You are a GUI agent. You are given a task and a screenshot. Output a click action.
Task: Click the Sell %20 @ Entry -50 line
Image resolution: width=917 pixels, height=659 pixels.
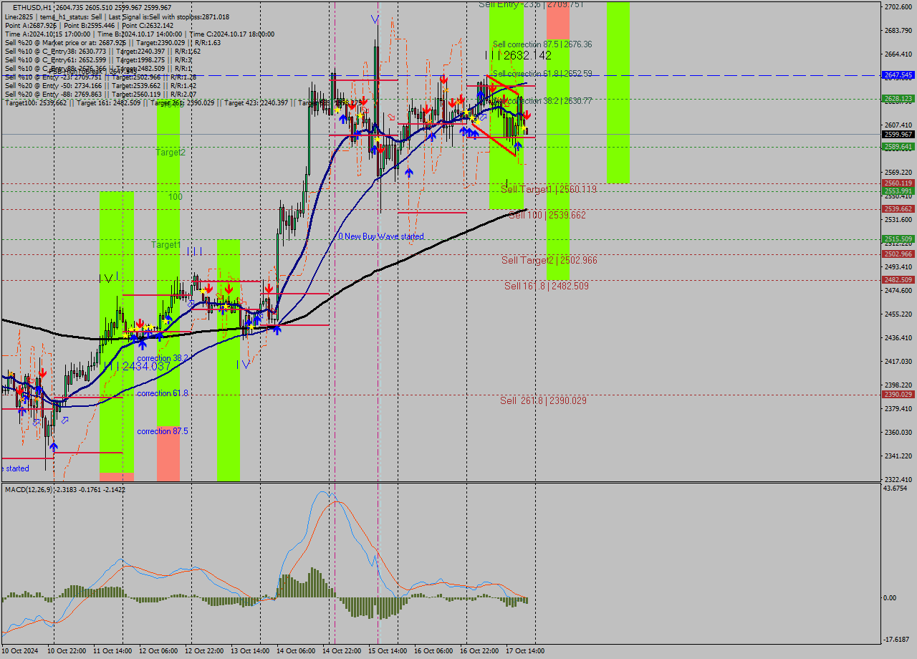(x=100, y=85)
